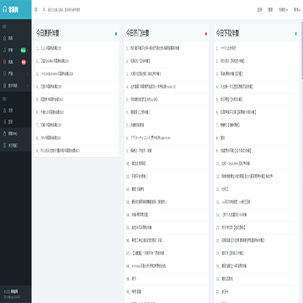Image resolution: width=303 pixels, height=303 pixels.
Task: Expand the fifth sidebar item with chevron arrow
Action: pyautogui.click(x=16, y=86)
